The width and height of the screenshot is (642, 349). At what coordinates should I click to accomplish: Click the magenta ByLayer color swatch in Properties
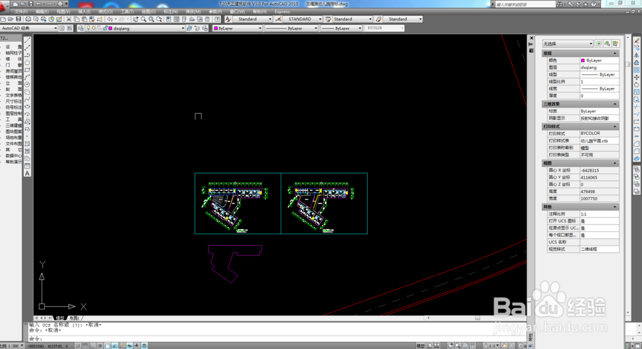pyautogui.click(x=583, y=60)
